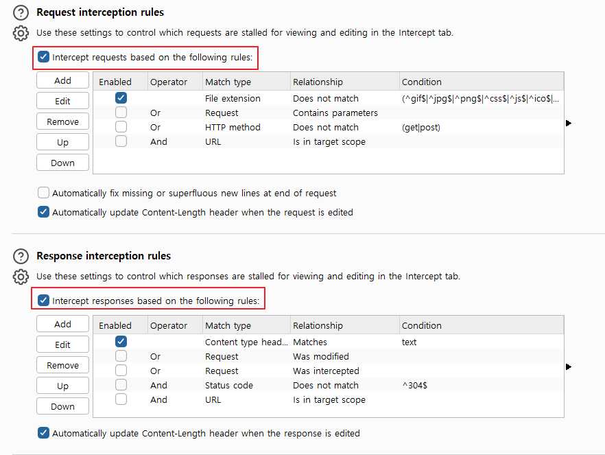Move request rule Up
The width and height of the screenshot is (605, 455).
62,142
